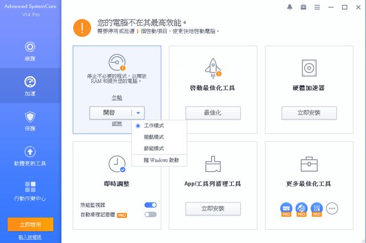Screen dimensions: 366x243
Task: Open the notifications bell icon
Action: click(290, 7)
